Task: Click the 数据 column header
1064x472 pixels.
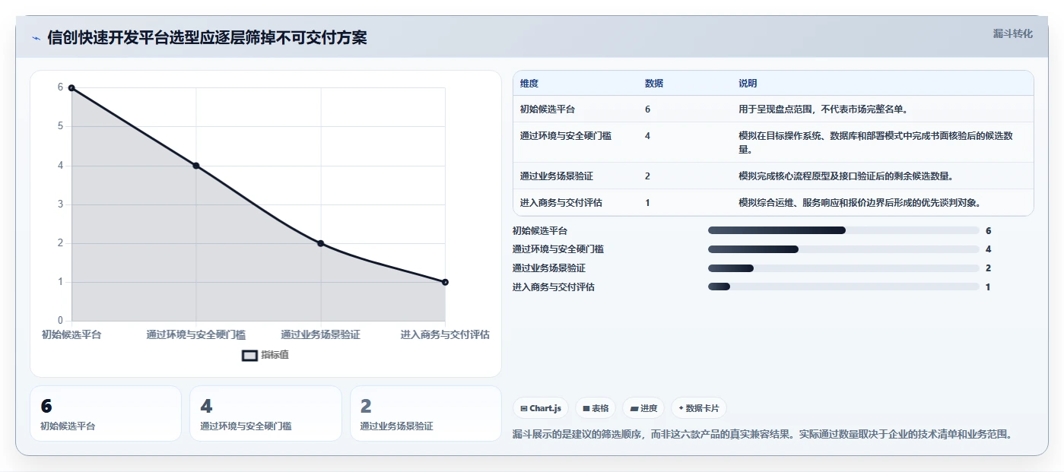Action: coord(654,84)
